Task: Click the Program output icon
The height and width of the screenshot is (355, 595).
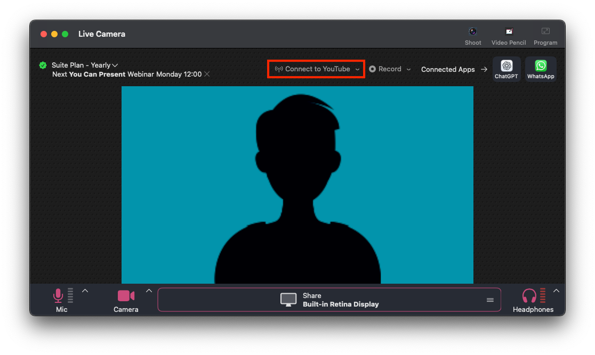Action: click(545, 32)
